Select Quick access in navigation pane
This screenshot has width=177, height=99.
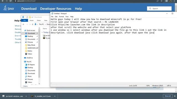(31, 31)
